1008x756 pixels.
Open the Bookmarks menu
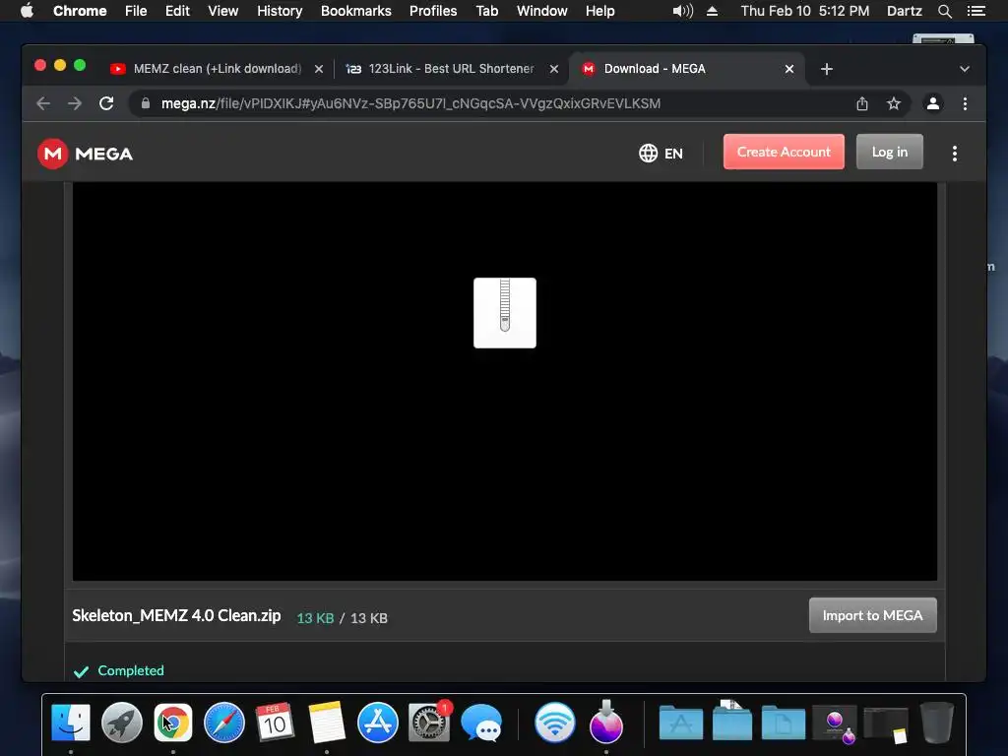click(356, 11)
